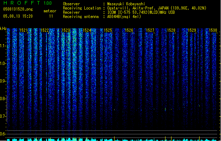Click time marker 1528
Screen dimensions: 221x141
tap(171, 30)
